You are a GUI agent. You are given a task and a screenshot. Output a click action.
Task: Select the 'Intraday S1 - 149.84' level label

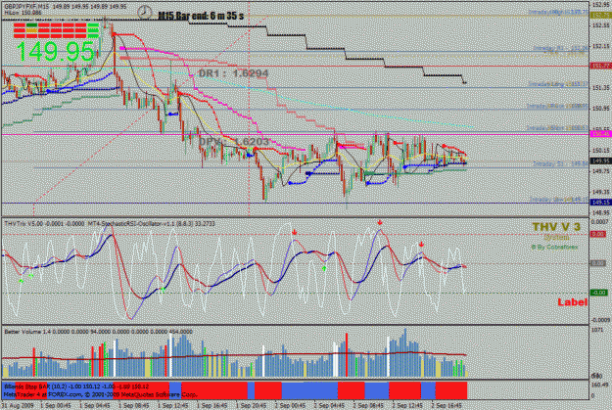point(560,163)
